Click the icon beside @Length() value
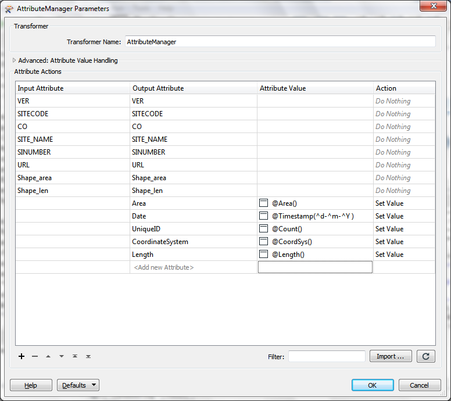Image resolution: width=451 pixels, height=401 pixels. tap(263, 255)
